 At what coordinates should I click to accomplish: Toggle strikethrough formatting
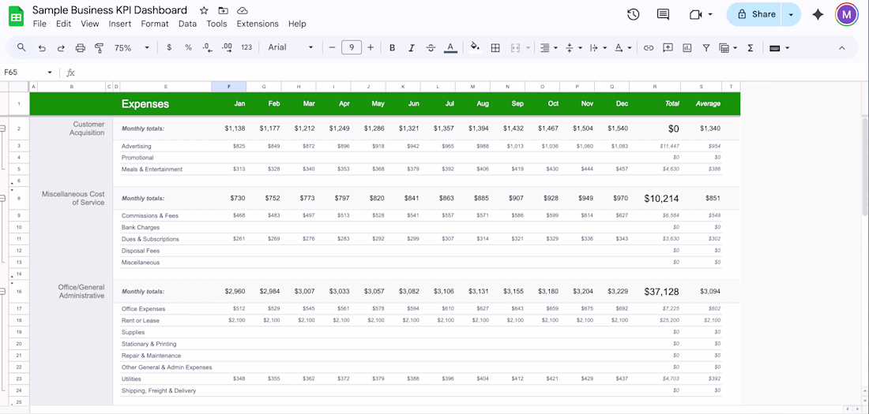pos(431,48)
